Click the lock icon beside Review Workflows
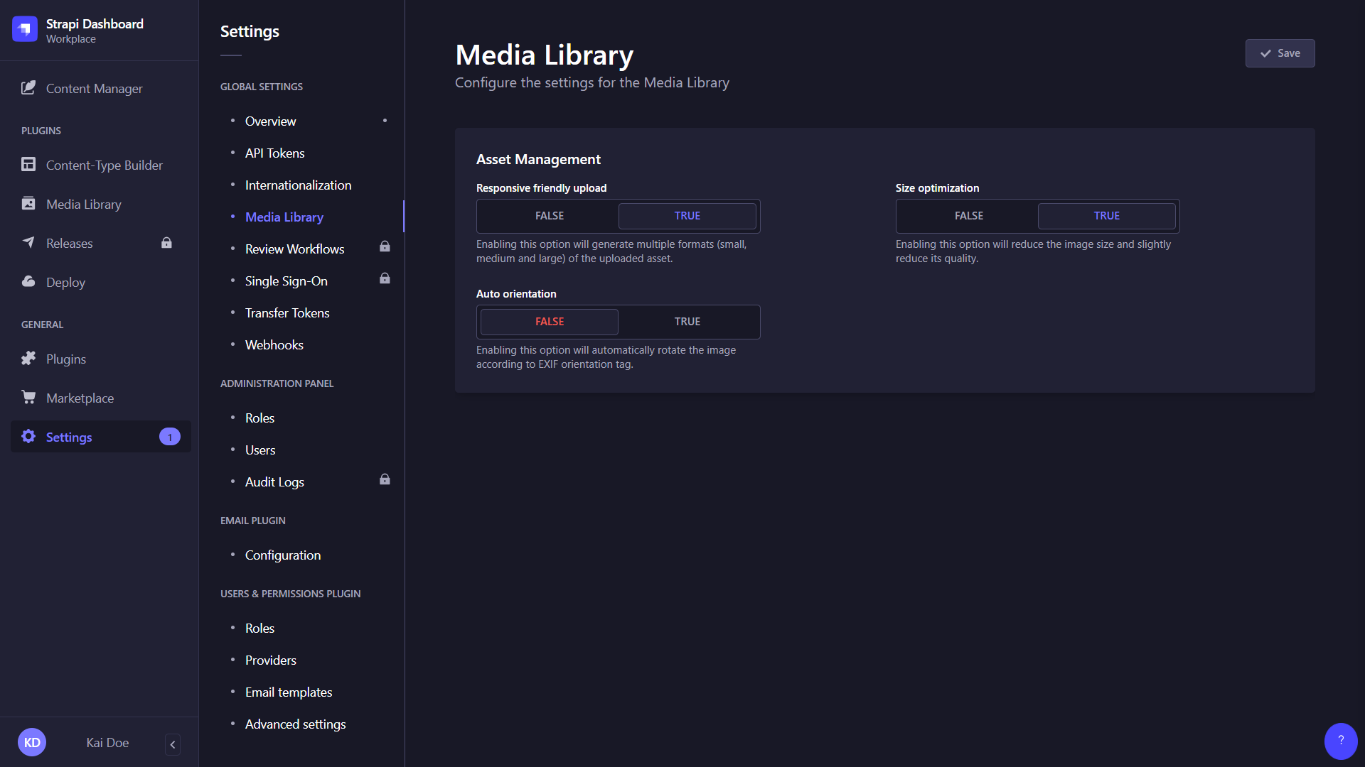The height and width of the screenshot is (767, 1365). 385,246
